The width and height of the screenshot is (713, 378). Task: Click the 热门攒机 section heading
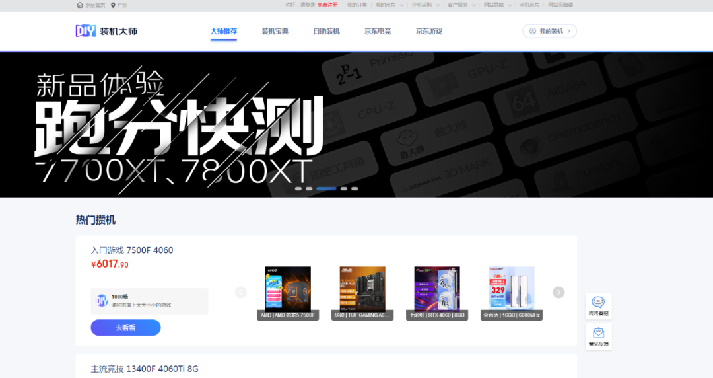96,220
